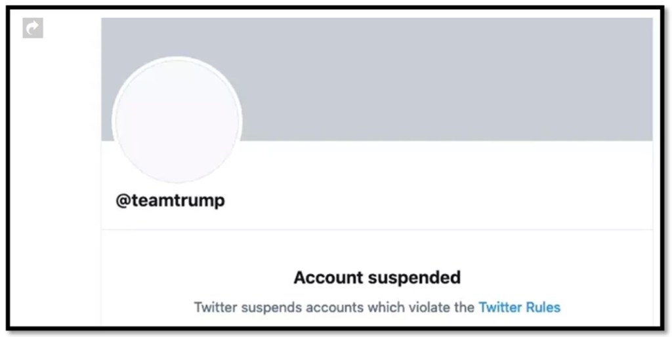
Task: Click the share arrow icon
Action: point(32,28)
